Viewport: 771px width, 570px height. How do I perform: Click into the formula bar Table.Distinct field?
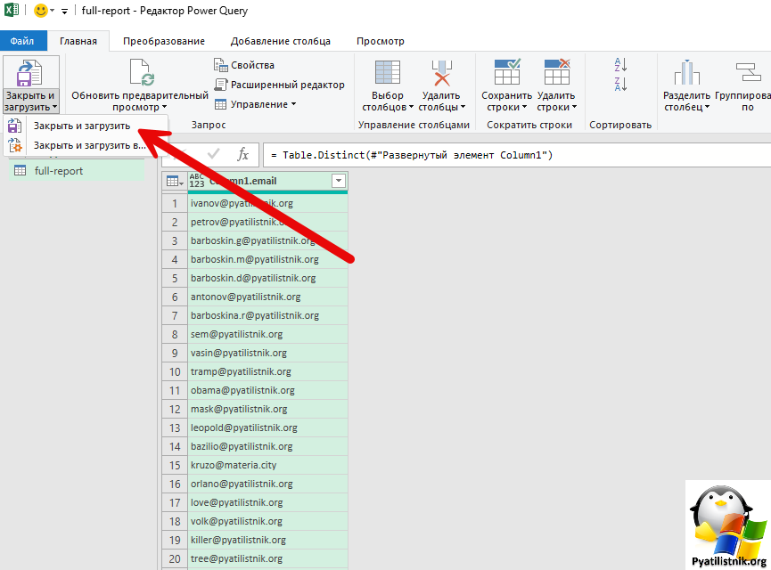[x=517, y=155]
